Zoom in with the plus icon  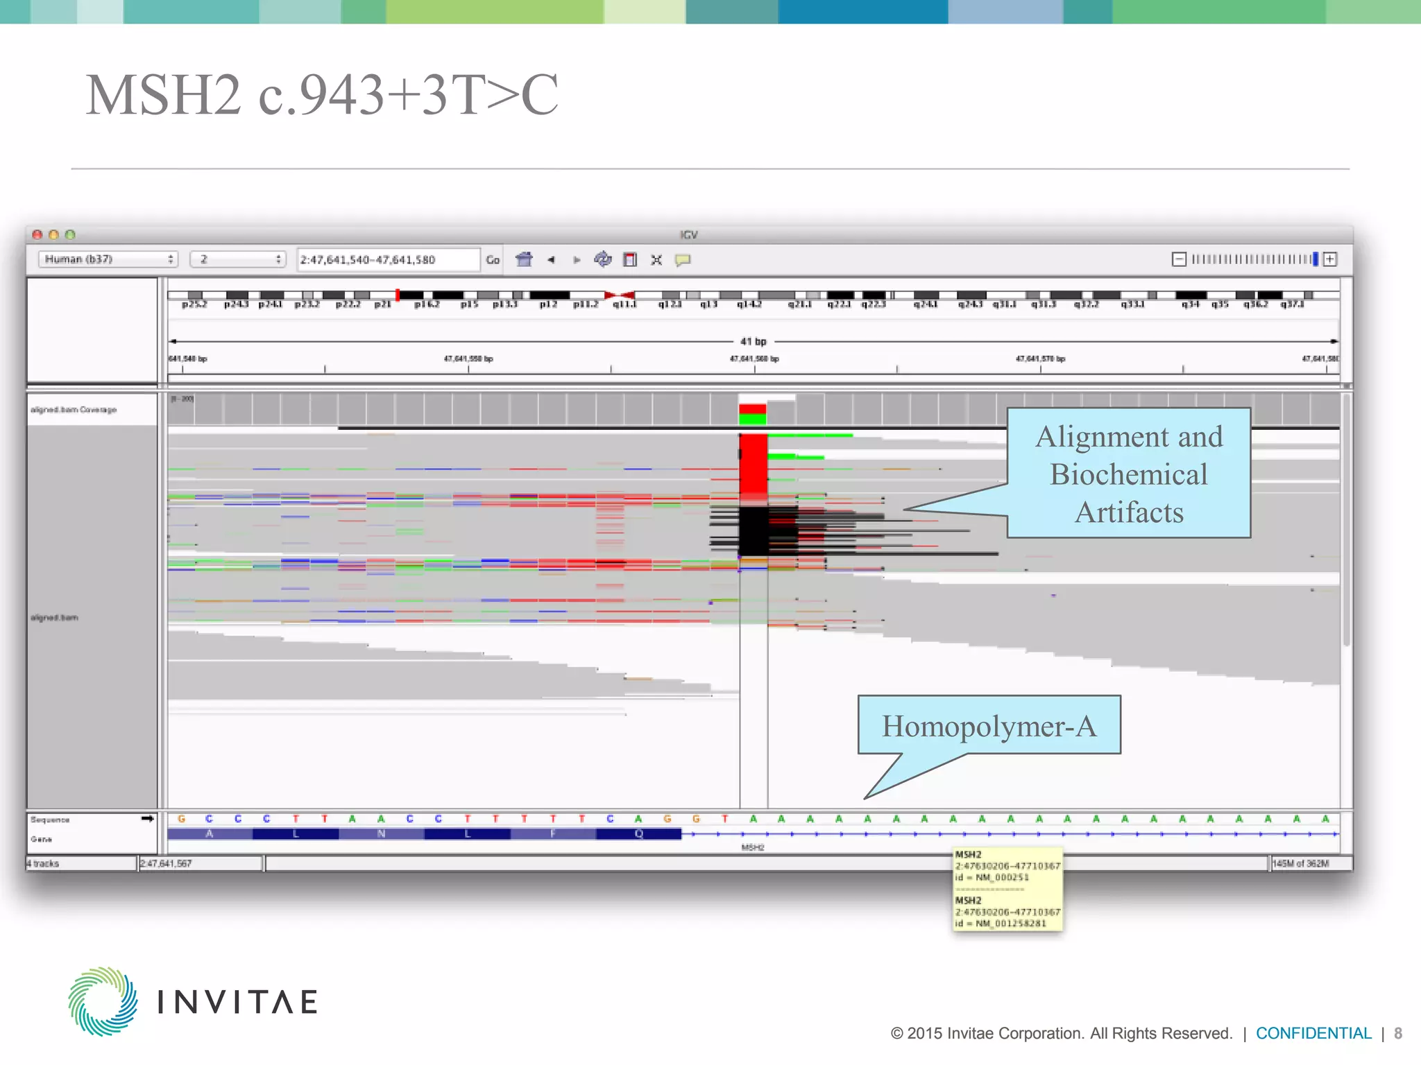[1330, 259]
